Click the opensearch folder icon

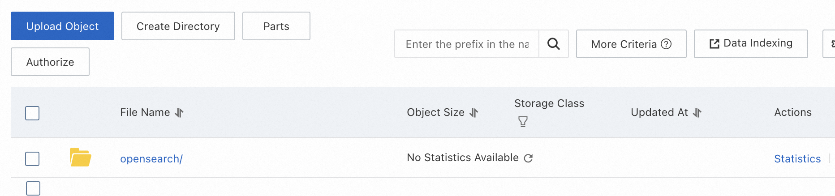click(x=81, y=158)
